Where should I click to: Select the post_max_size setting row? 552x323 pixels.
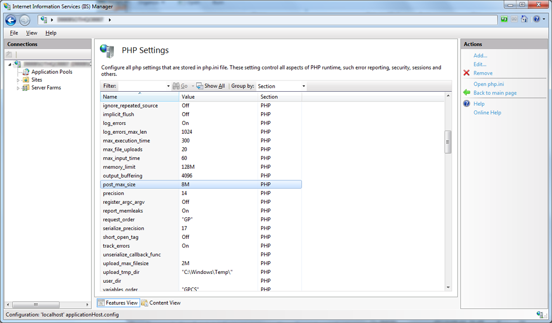click(201, 185)
